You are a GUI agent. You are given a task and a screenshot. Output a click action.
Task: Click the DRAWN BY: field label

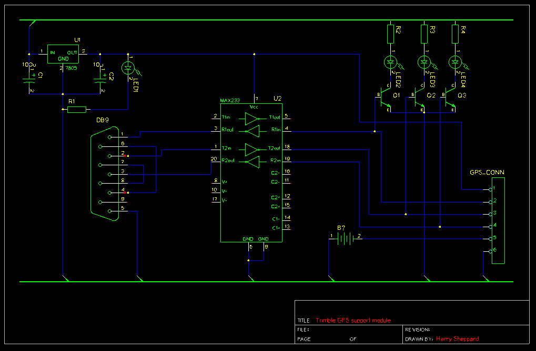coord(419,339)
